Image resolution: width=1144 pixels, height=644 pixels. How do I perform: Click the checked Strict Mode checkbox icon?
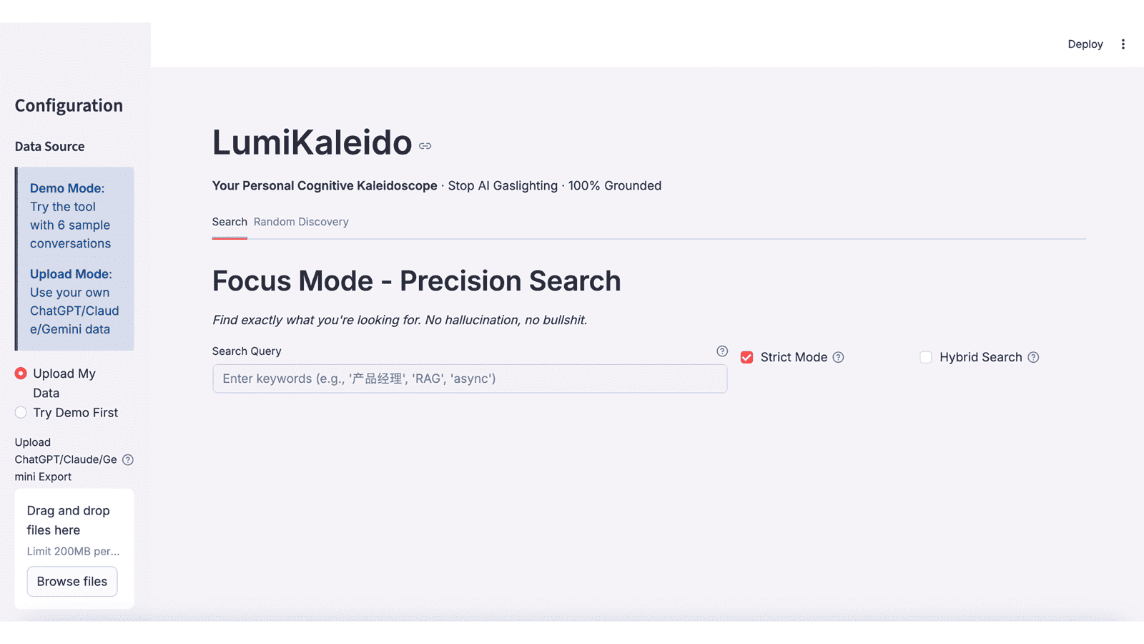pyautogui.click(x=746, y=357)
